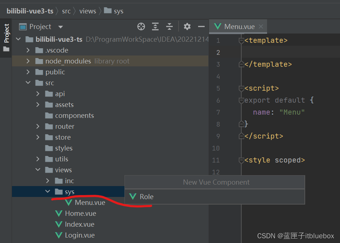This screenshot has width=340, height=243.
Task: Close the Menu.vue editor tab
Action: click(x=261, y=26)
